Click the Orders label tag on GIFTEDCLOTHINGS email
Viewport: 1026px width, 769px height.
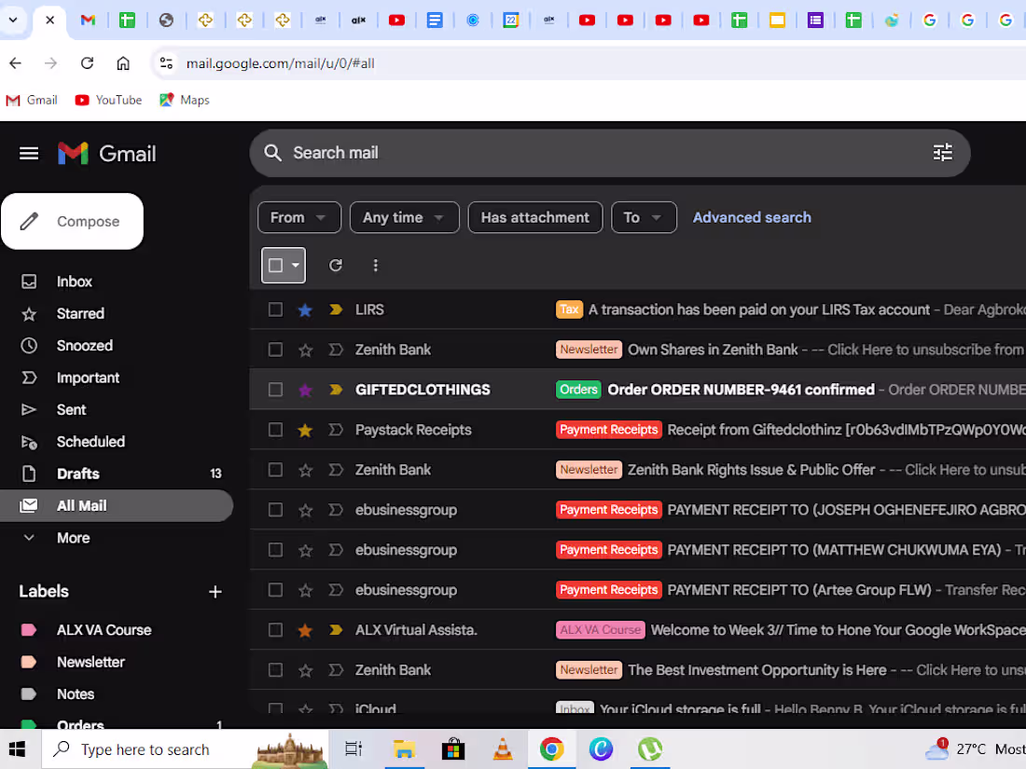tap(578, 390)
